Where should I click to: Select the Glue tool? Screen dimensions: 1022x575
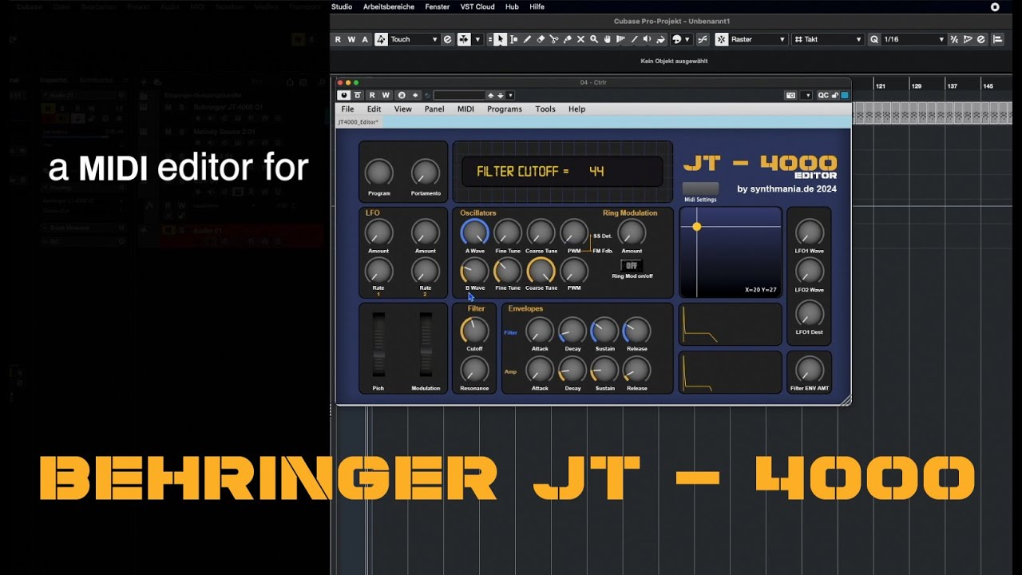(x=567, y=39)
